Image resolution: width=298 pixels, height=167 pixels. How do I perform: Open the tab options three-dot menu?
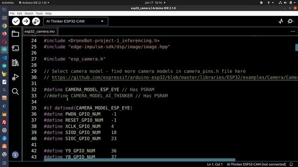coord(293,32)
